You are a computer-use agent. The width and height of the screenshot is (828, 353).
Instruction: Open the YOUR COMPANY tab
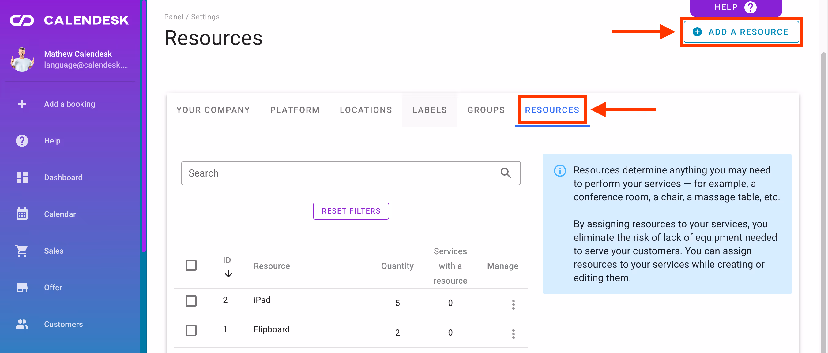tap(213, 110)
